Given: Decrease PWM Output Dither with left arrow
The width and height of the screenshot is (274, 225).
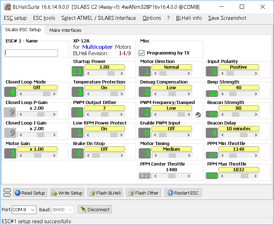Looking at the screenshot, I should (x=88, y=115).
